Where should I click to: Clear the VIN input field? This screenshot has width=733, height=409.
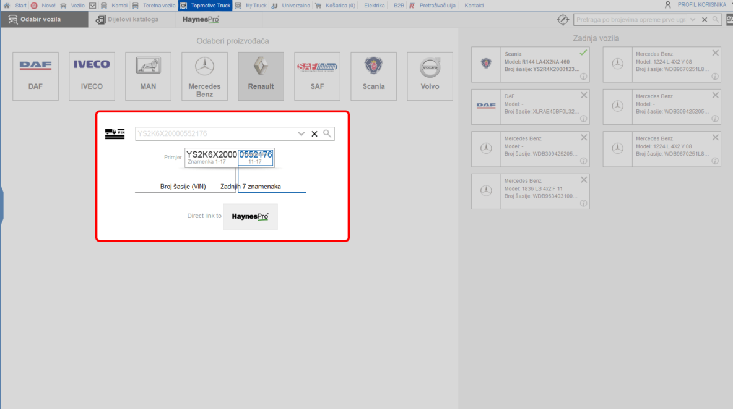(x=314, y=134)
